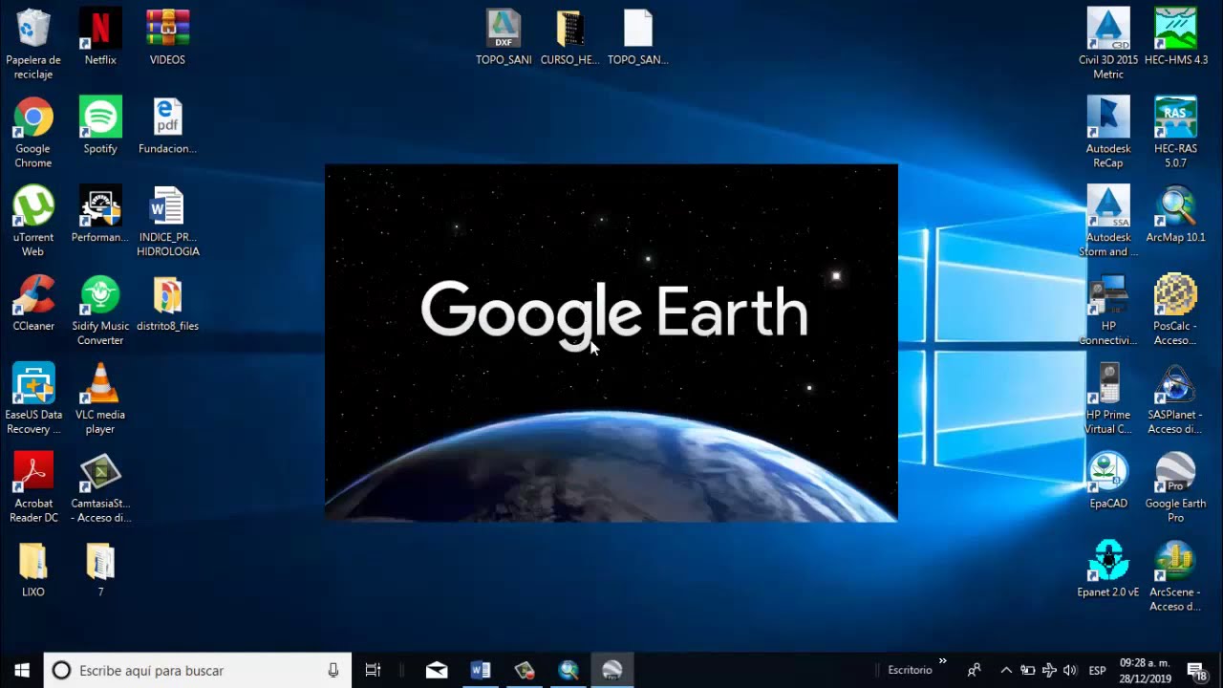Open the notification center
The width and height of the screenshot is (1223, 688).
[1196, 670]
